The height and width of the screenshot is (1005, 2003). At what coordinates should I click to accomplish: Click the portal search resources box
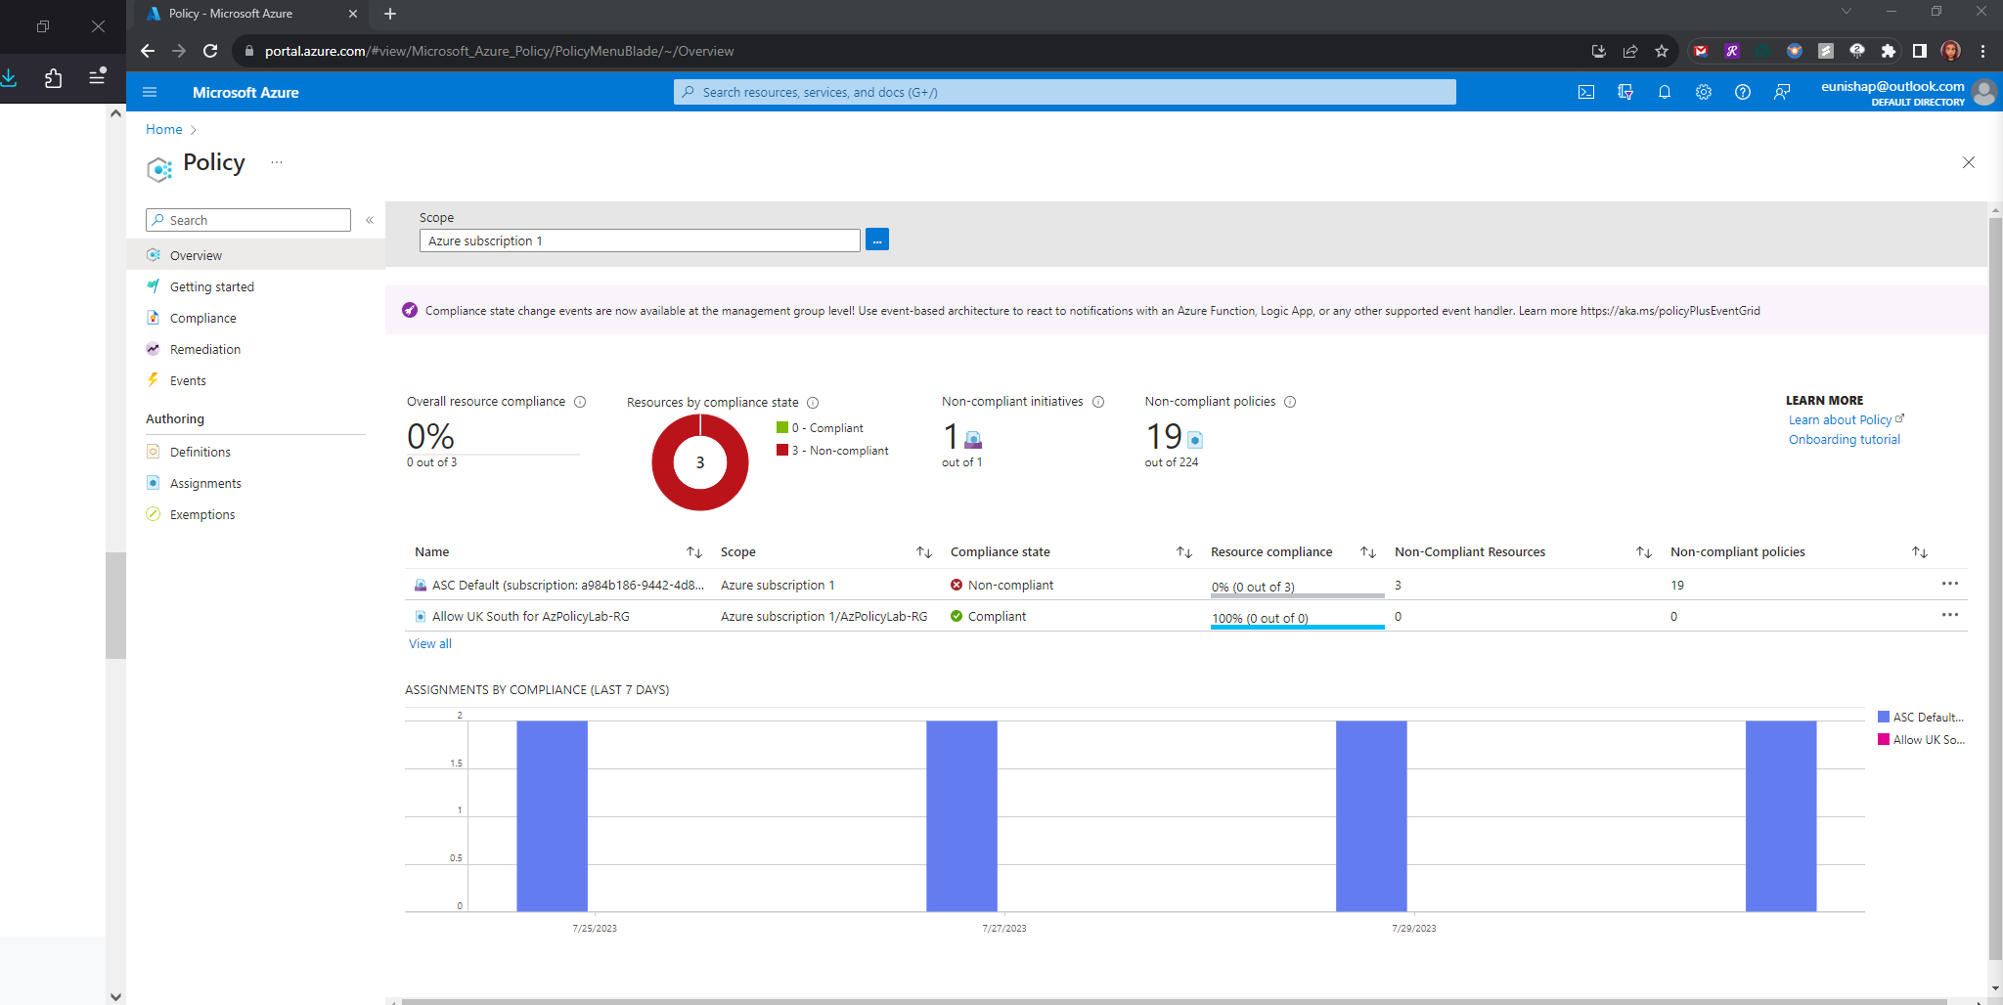[x=1064, y=92]
